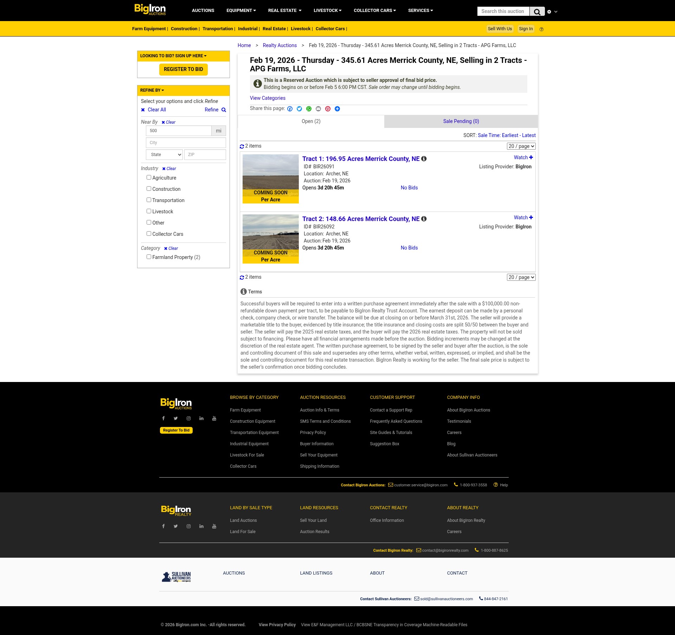Open BigIron Auctions footer Facebook icon
The height and width of the screenshot is (635, 675).
(163, 418)
